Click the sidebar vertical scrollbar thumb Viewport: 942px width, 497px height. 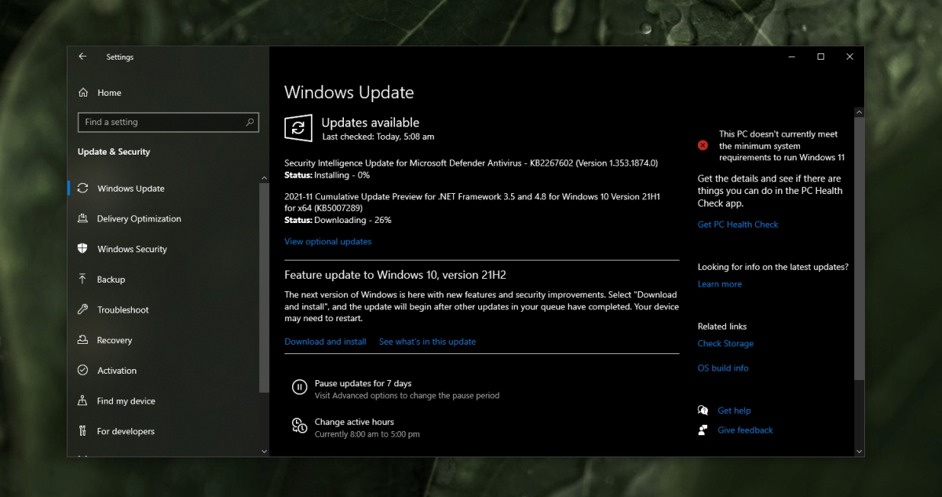pos(264,287)
